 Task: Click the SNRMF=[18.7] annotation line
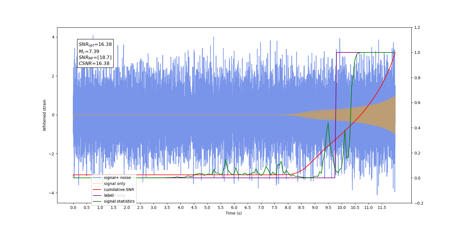click(x=95, y=58)
